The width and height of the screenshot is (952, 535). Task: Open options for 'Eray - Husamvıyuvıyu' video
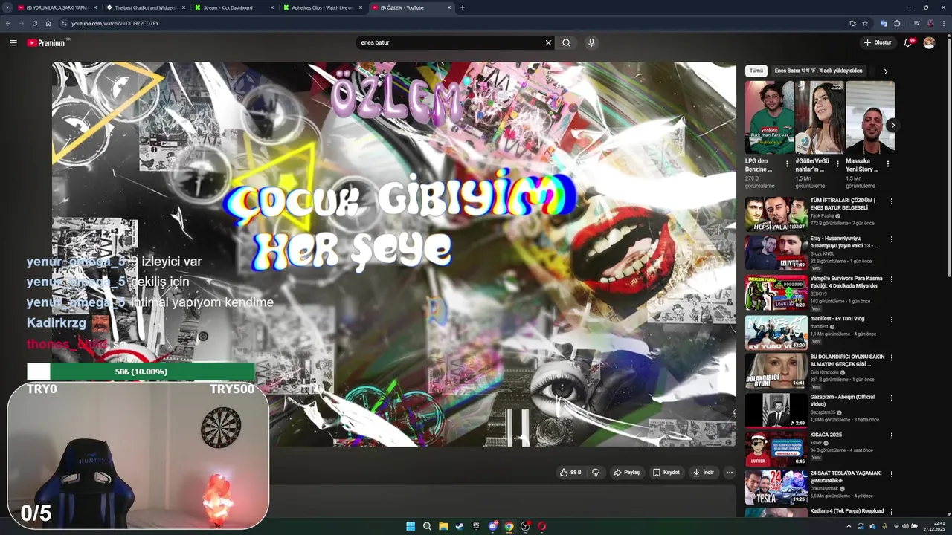pos(891,239)
